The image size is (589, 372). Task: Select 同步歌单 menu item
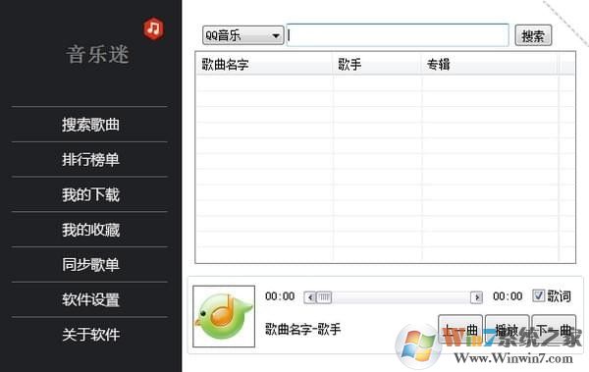coord(90,265)
